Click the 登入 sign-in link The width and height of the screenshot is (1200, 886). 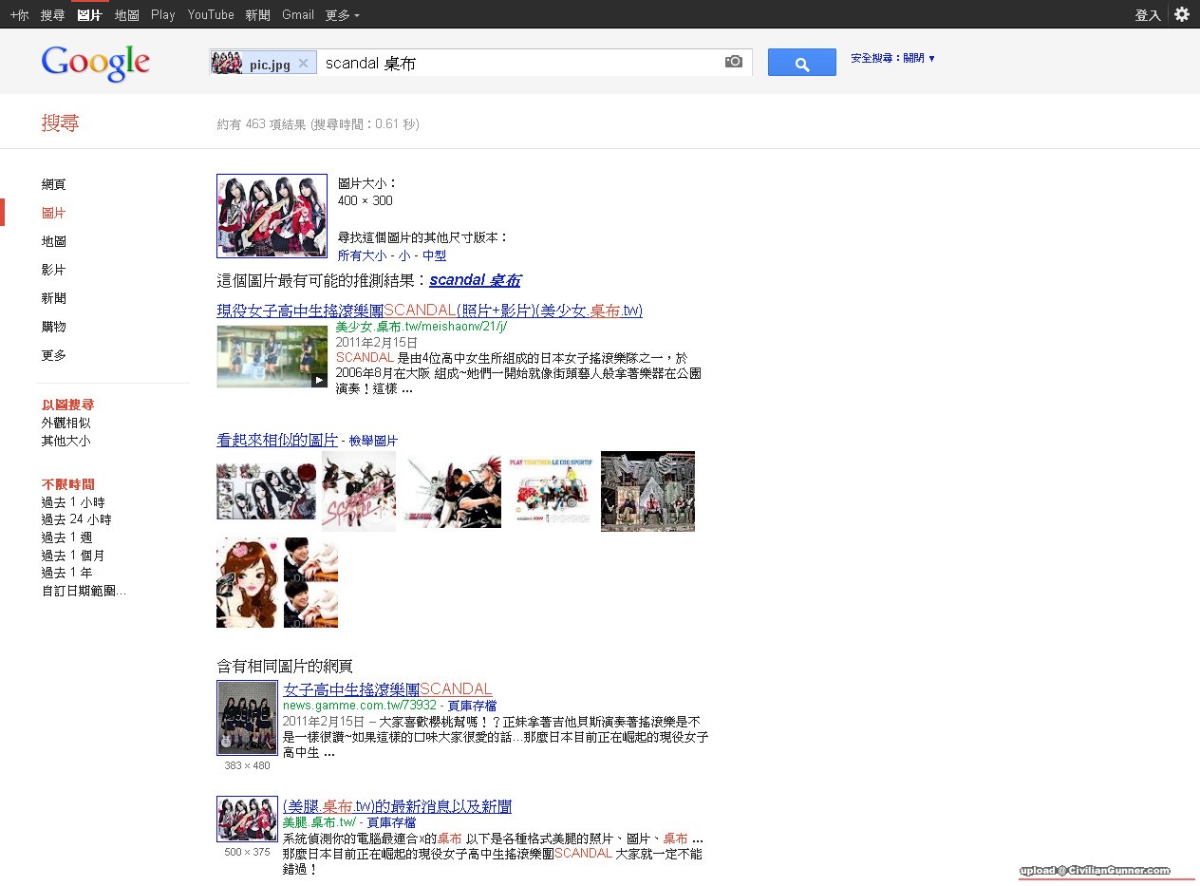click(1148, 14)
